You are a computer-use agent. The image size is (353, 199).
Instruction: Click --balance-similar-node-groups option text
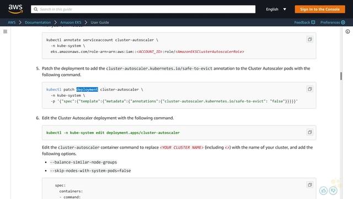(x=83, y=162)
